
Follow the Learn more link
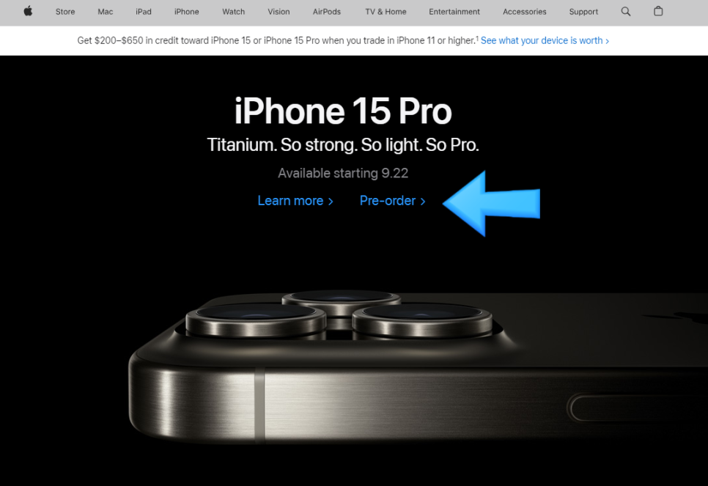tap(295, 201)
